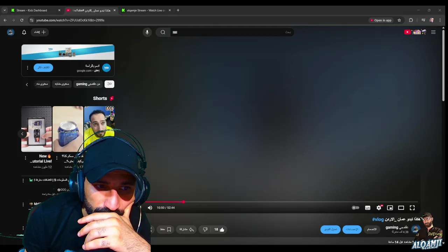The width and height of the screenshot is (448, 252).
Task: Click the الانضمام join button
Action: 372,230
